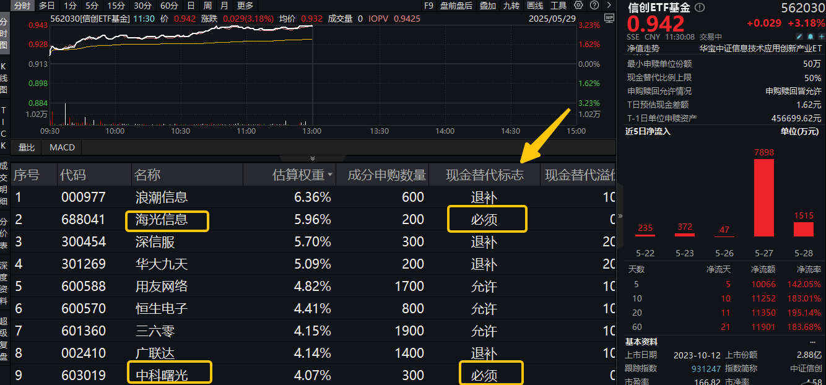Select the 中科曙光 stock name

[162, 375]
